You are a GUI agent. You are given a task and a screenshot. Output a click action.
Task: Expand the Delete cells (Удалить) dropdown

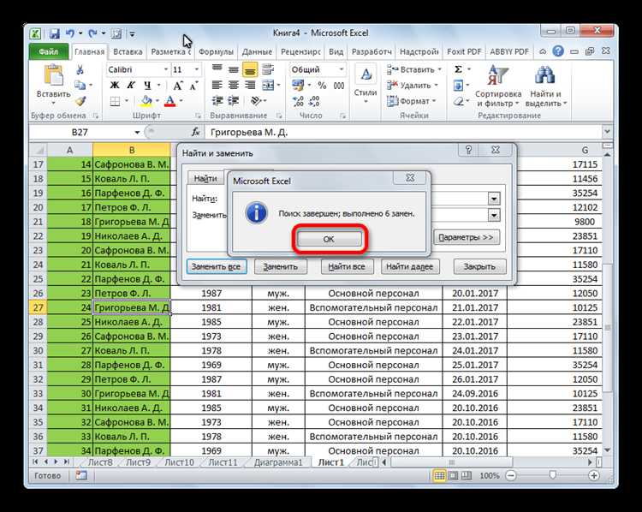click(436, 86)
